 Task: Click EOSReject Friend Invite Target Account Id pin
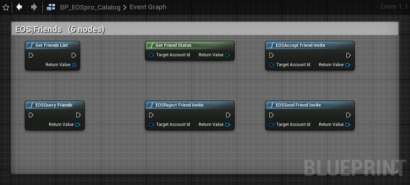tap(151, 125)
